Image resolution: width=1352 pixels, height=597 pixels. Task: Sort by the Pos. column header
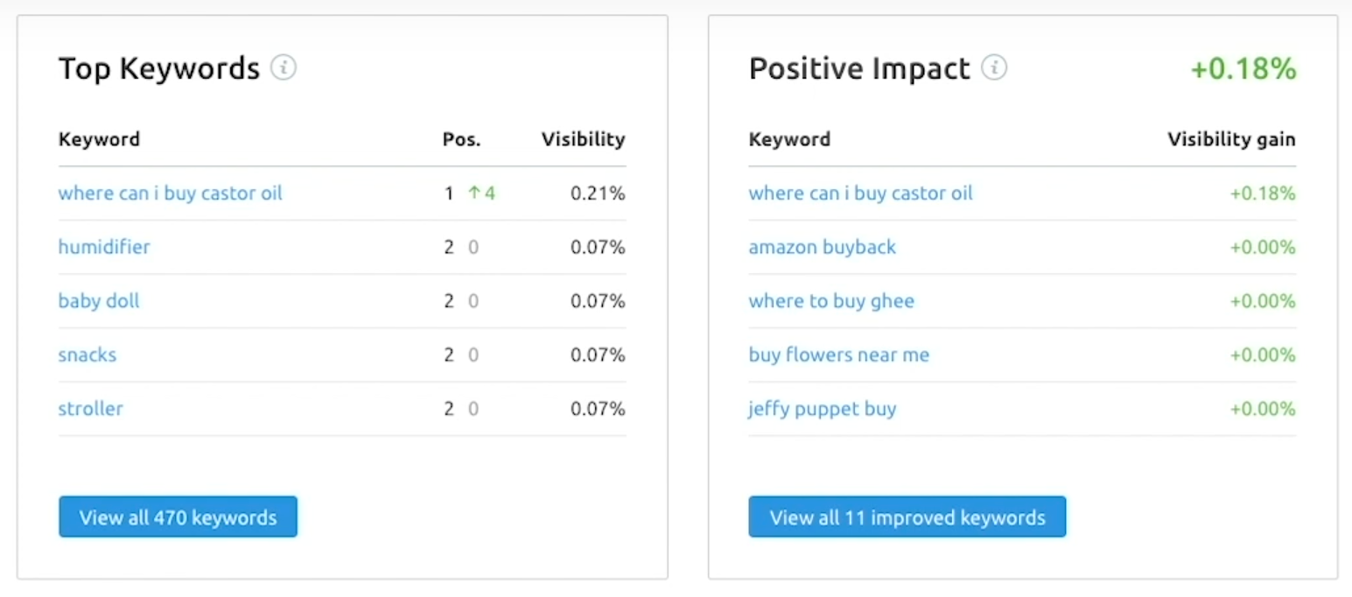click(461, 138)
